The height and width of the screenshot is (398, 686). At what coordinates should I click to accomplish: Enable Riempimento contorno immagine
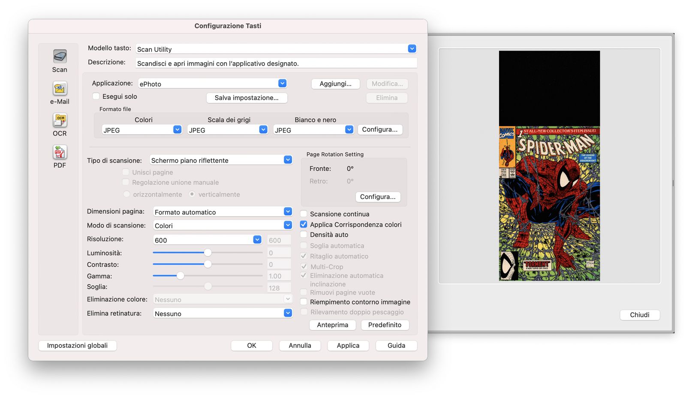coord(304,302)
